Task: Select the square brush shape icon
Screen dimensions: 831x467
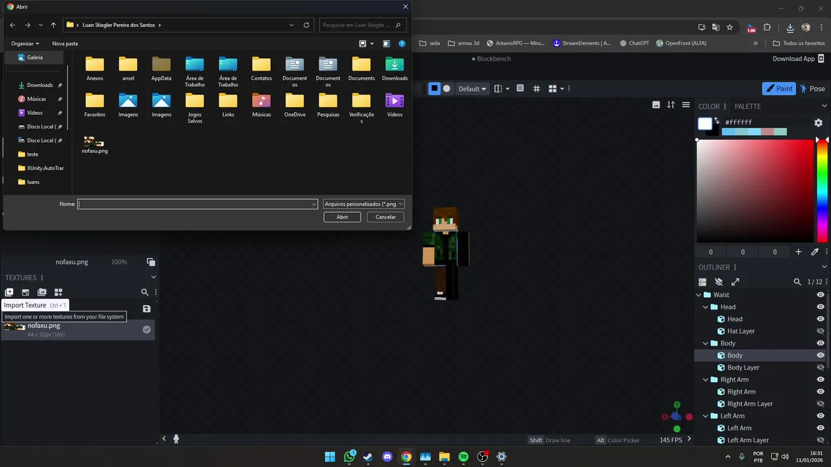Action: (x=434, y=89)
